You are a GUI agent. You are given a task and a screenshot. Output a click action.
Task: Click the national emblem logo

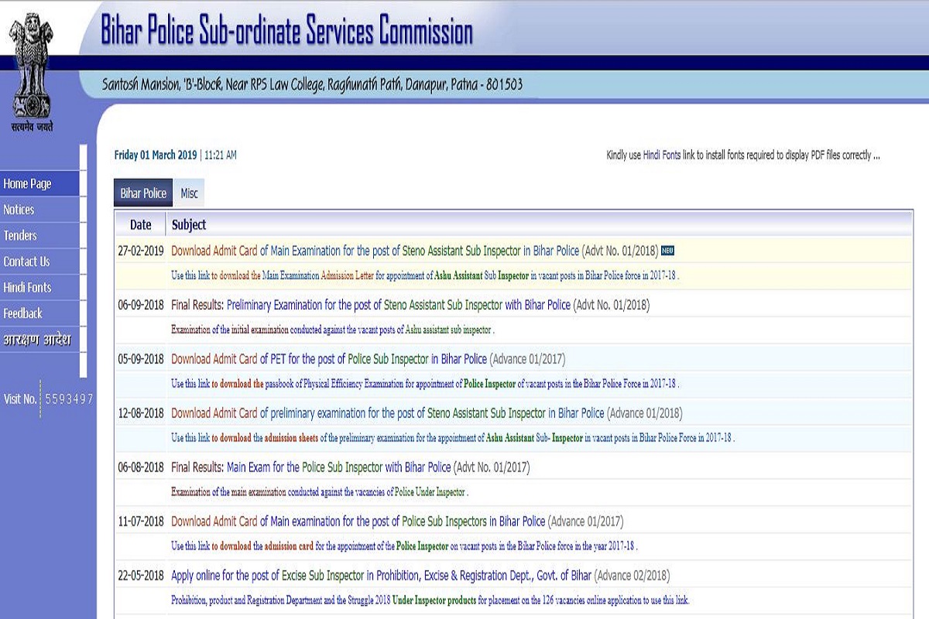tap(31, 71)
